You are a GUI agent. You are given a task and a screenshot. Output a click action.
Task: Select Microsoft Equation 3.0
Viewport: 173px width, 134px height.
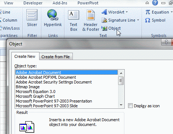coord(67,92)
